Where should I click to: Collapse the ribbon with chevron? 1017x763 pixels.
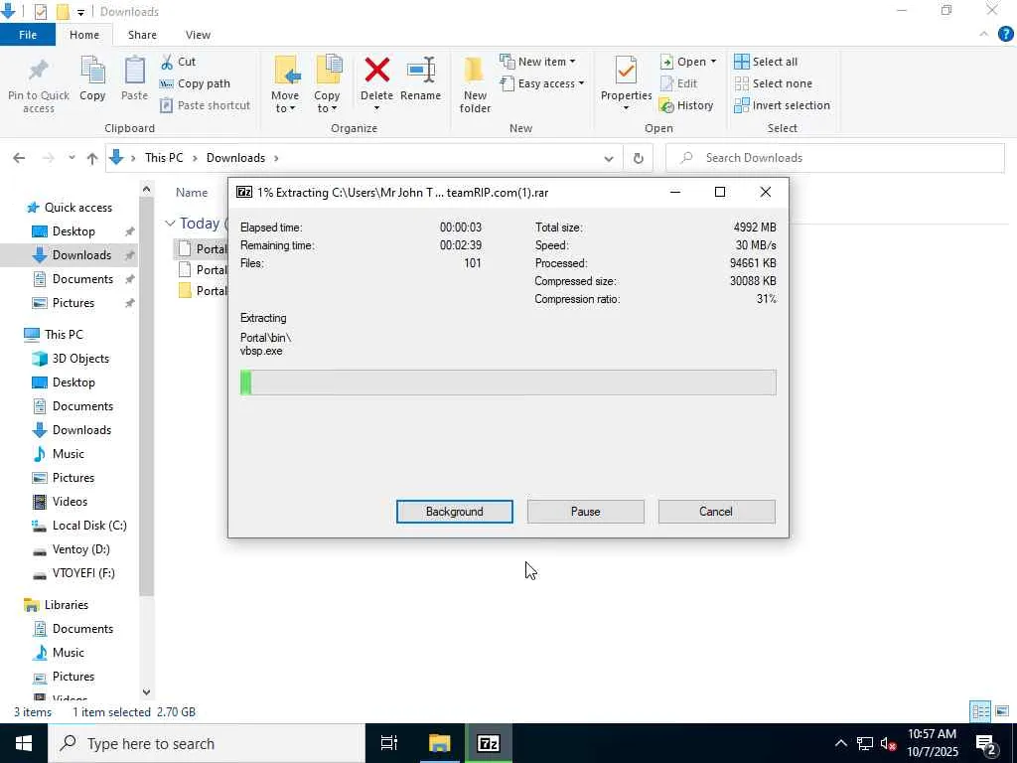pos(984,35)
